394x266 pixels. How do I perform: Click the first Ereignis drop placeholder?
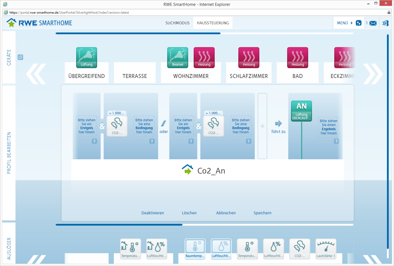(x=87, y=126)
